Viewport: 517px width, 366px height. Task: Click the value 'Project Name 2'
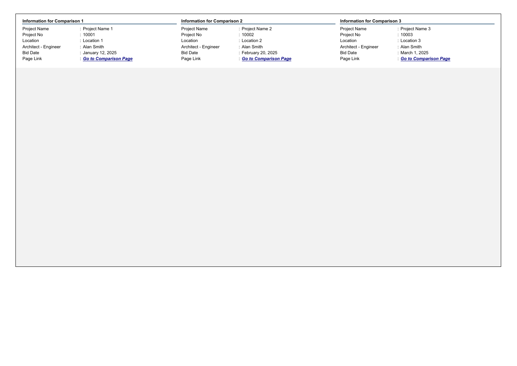pyautogui.click(x=257, y=29)
